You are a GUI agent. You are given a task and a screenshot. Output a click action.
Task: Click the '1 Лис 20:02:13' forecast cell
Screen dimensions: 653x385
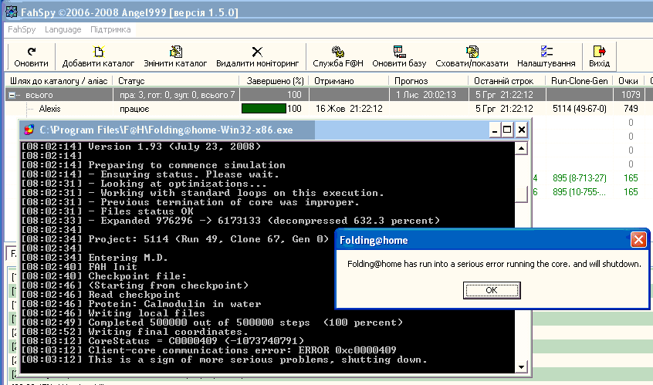click(x=426, y=95)
